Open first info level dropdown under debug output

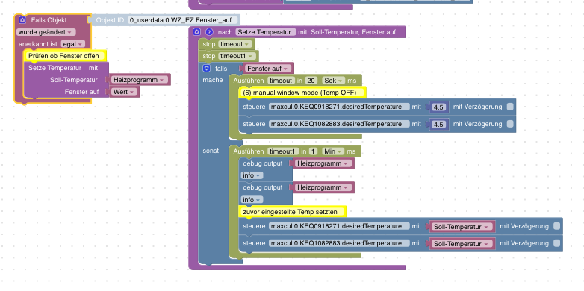tap(252, 175)
